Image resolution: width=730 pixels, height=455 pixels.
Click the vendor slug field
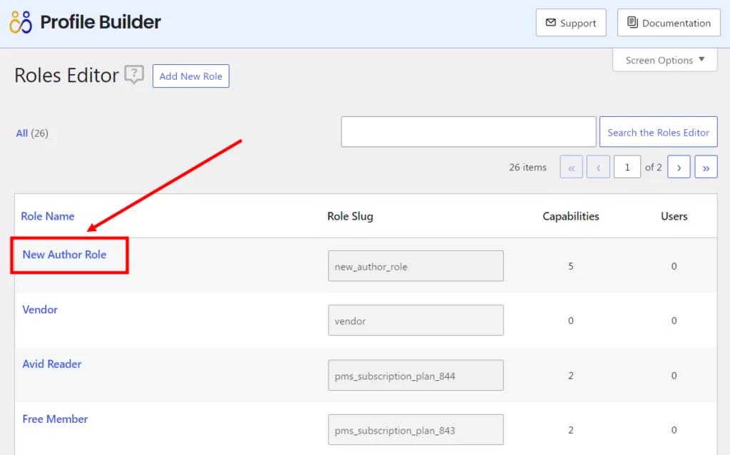[416, 320]
